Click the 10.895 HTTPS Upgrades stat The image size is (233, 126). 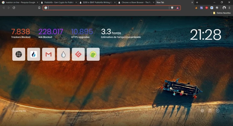pos(82,33)
